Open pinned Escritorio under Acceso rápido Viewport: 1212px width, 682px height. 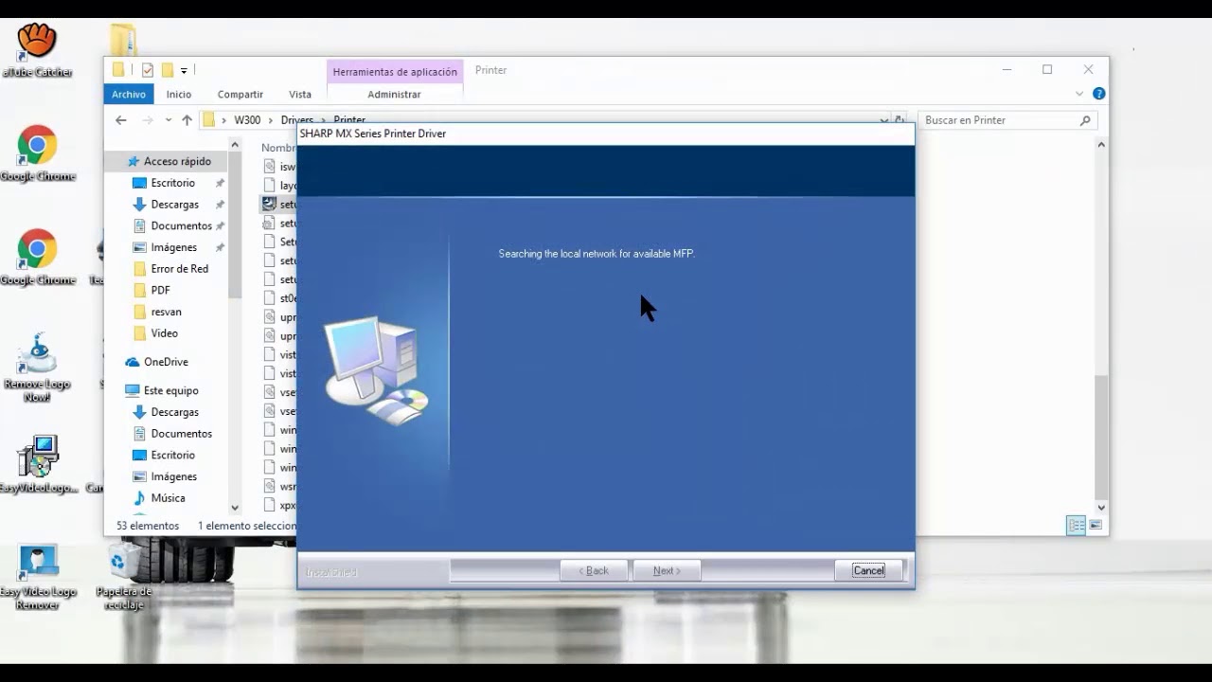pyautogui.click(x=172, y=183)
